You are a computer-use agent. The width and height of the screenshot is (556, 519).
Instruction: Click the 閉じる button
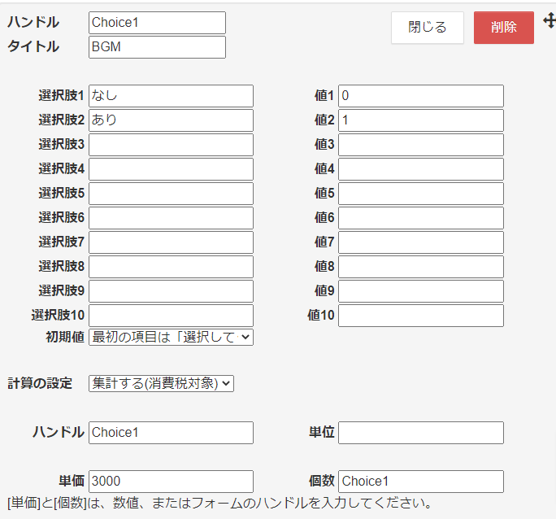(x=427, y=28)
